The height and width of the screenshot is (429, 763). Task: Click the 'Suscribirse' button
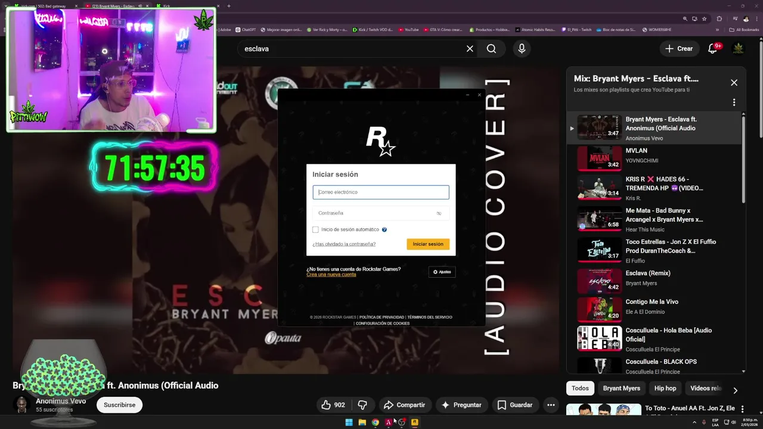coord(119,405)
